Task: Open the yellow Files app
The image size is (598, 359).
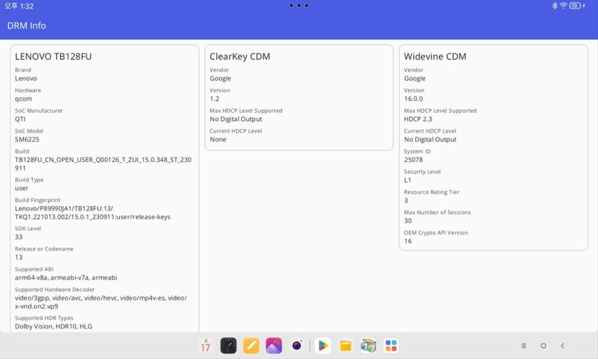Action: 346,346
